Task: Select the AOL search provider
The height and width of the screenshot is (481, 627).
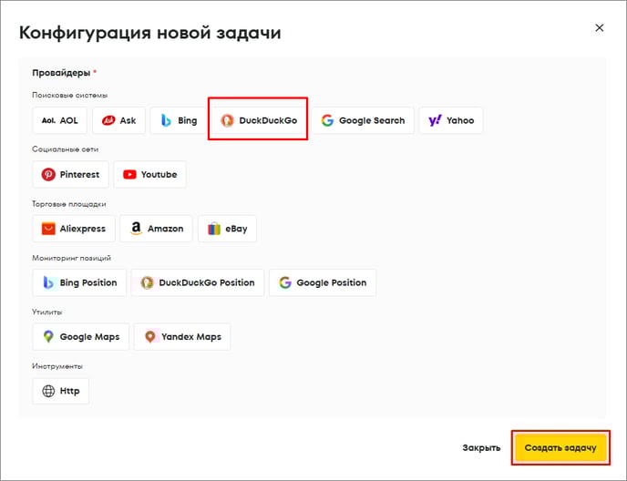Action: [x=59, y=120]
